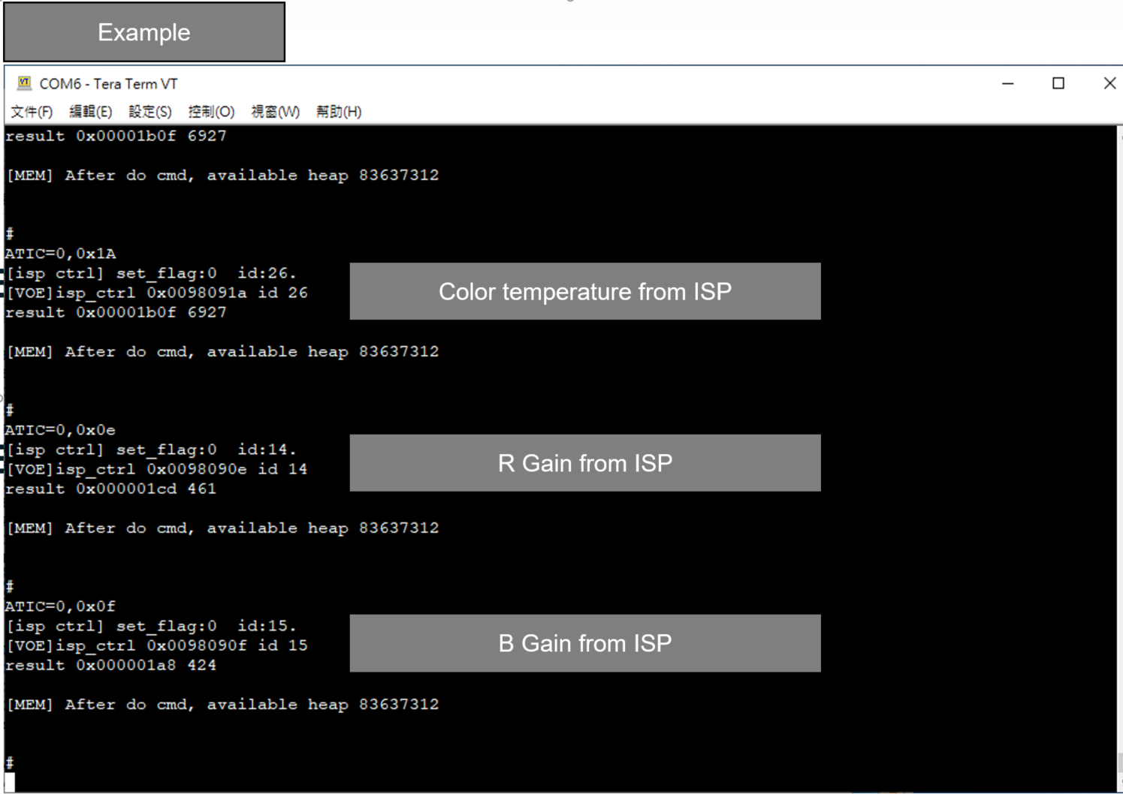Screen dimensions: 1123x794
Task: Click the white terminal cursor block
Action: coord(10,782)
